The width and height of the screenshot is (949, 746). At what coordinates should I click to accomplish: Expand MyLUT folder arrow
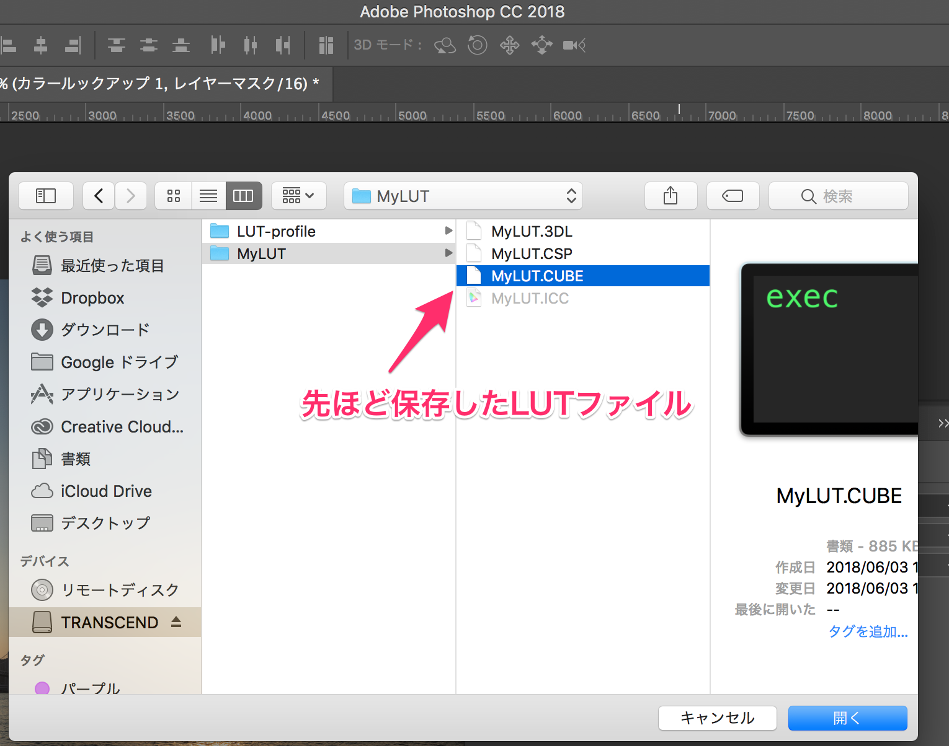coord(448,253)
